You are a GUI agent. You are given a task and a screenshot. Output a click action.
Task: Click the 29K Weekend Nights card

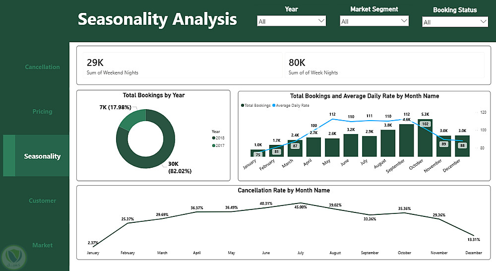(182, 65)
